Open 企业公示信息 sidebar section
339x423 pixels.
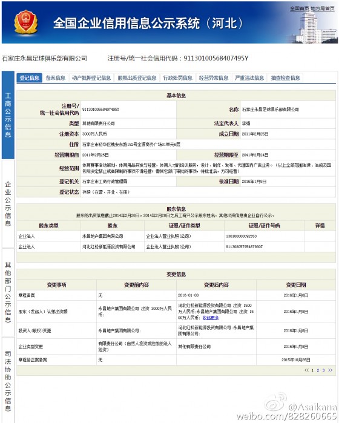pos(8,204)
